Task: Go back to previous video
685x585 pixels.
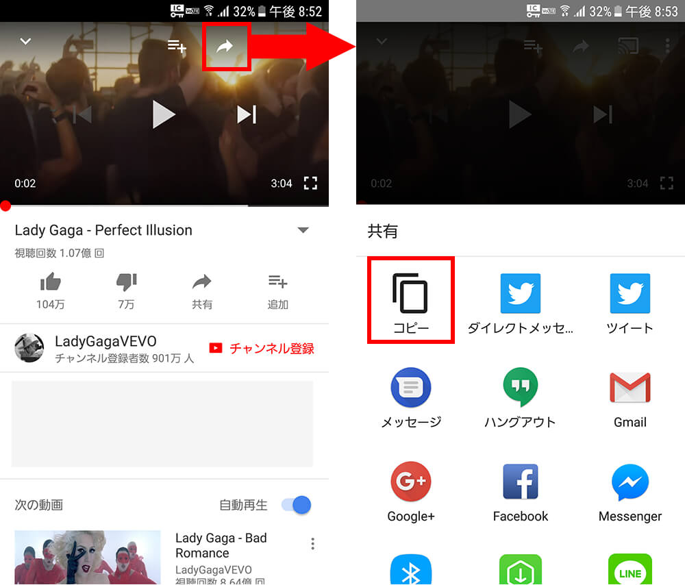Action: (x=83, y=114)
